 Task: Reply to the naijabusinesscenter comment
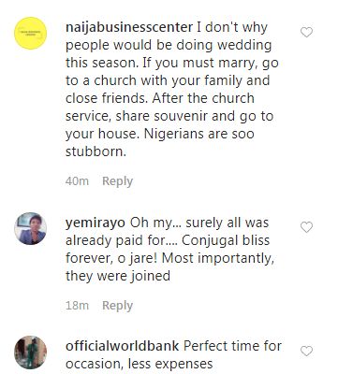[117, 181]
